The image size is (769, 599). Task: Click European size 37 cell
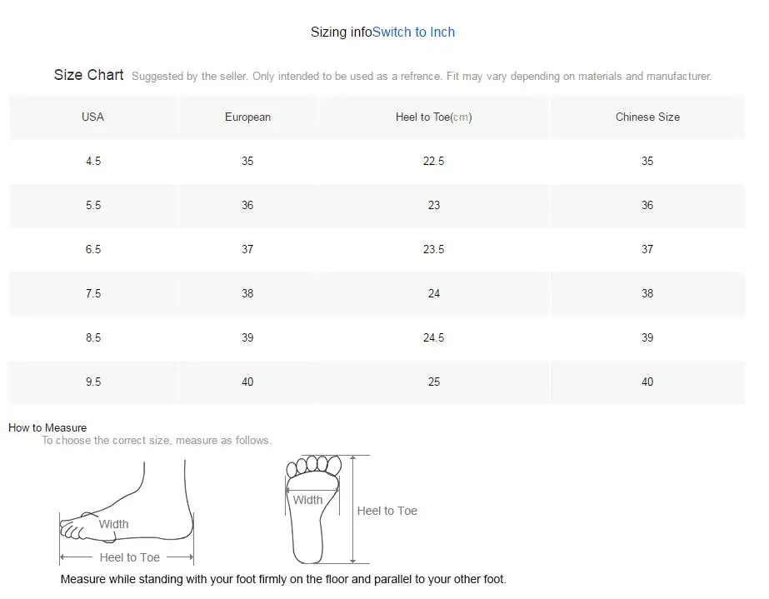pos(247,249)
